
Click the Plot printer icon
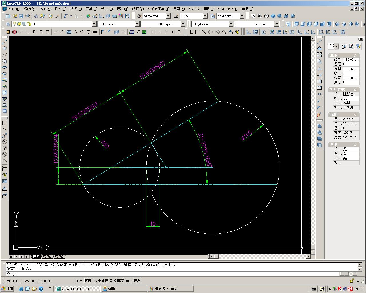pos(36,16)
